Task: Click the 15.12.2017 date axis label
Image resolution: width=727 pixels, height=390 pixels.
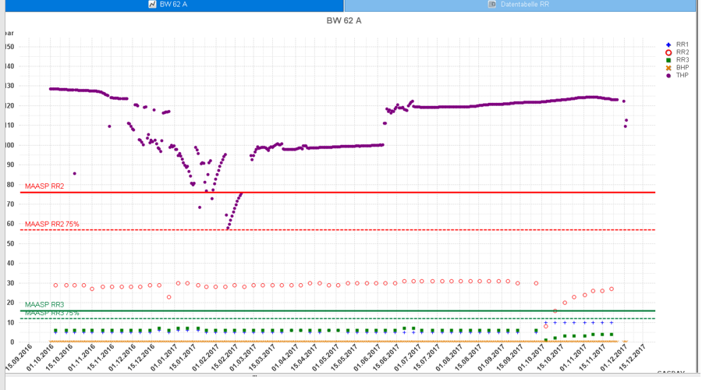Action: tap(633, 357)
